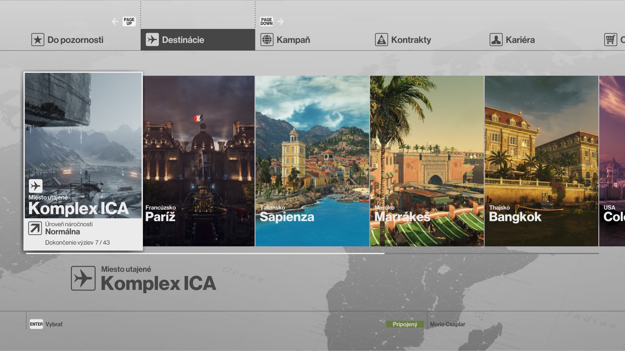Select the partially visible USA destination card
The height and width of the screenshot is (351, 625).
[x=612, y=161]
